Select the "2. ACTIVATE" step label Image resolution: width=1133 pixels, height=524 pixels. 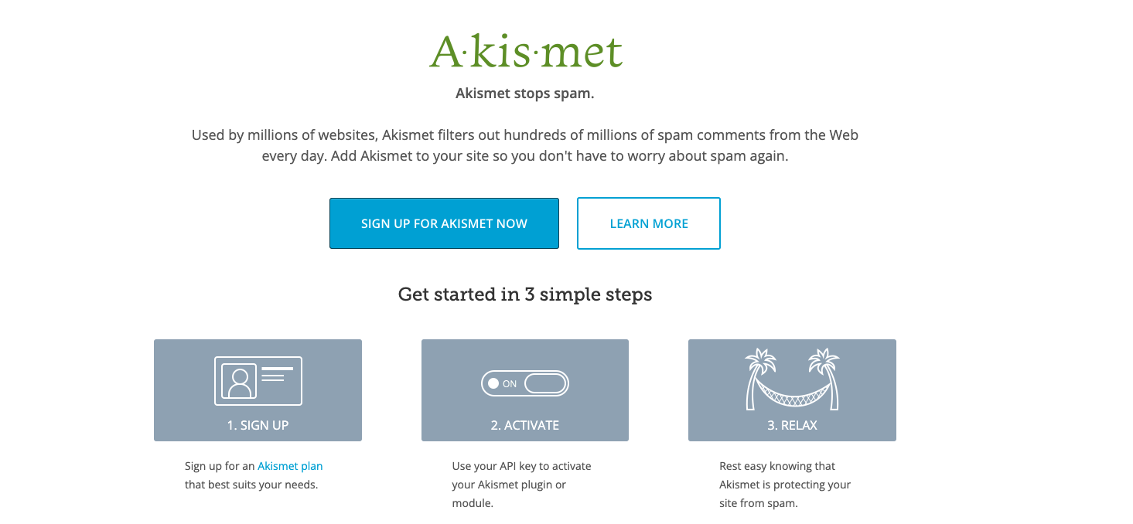(x=525, y=425)
